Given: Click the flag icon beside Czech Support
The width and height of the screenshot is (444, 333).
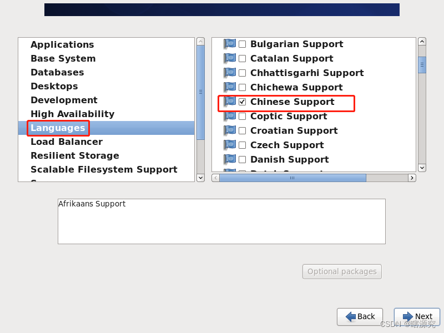Looking at the screenshot, I should (x=229, y=145).
